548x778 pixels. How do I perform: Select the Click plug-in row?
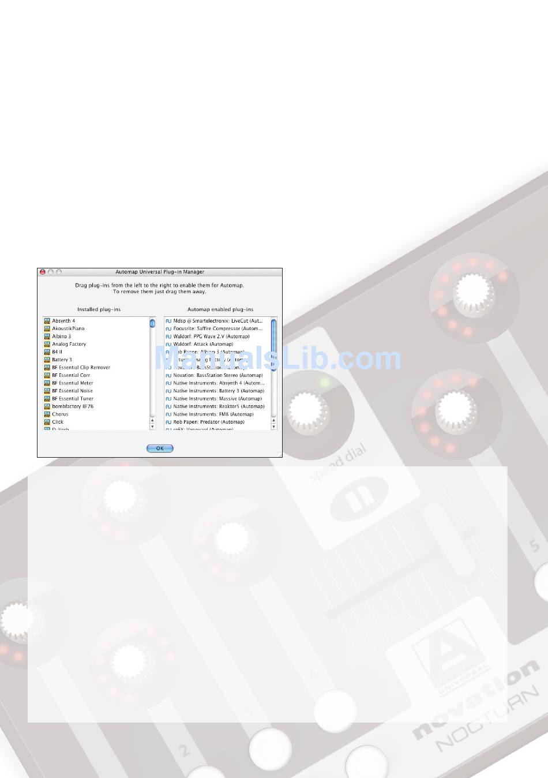tap(58, 422)
